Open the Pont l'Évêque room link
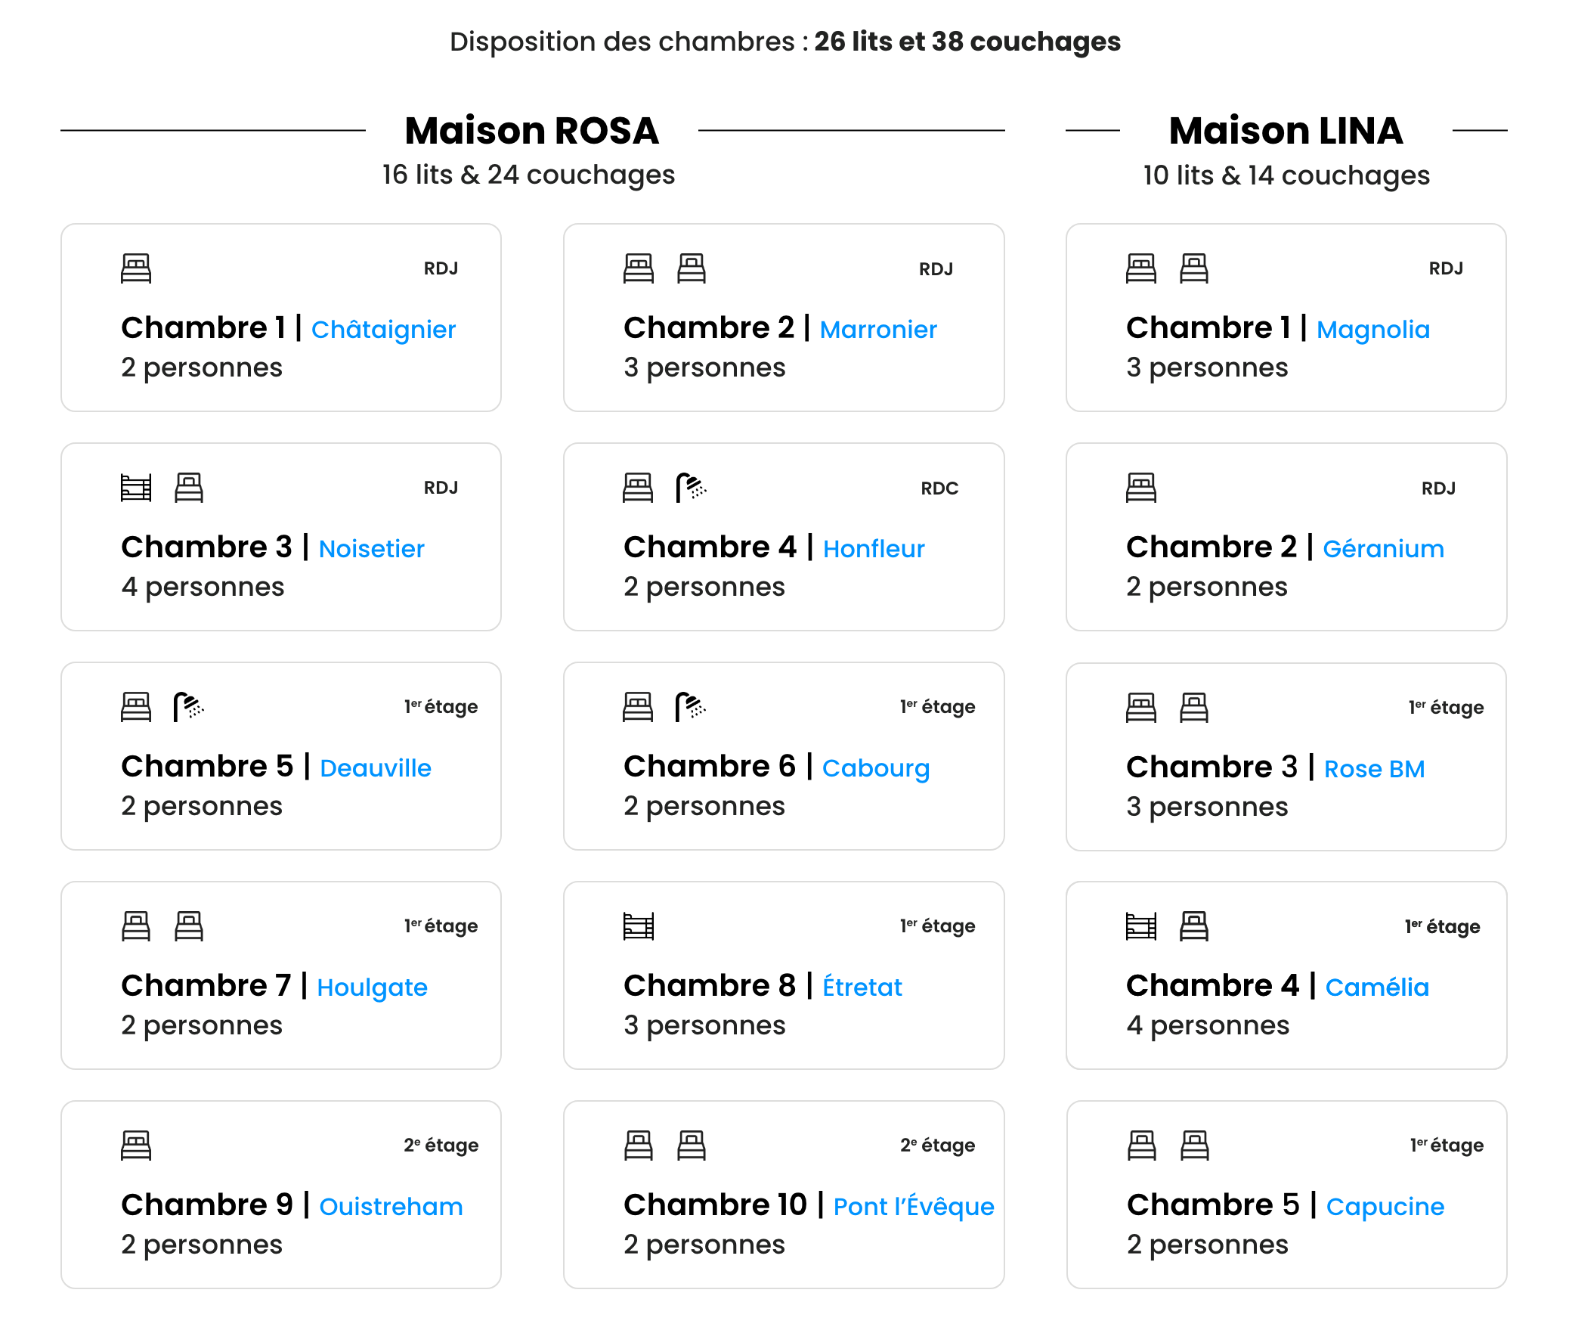The image size is (1572, 1327). tap(914, 1207)
